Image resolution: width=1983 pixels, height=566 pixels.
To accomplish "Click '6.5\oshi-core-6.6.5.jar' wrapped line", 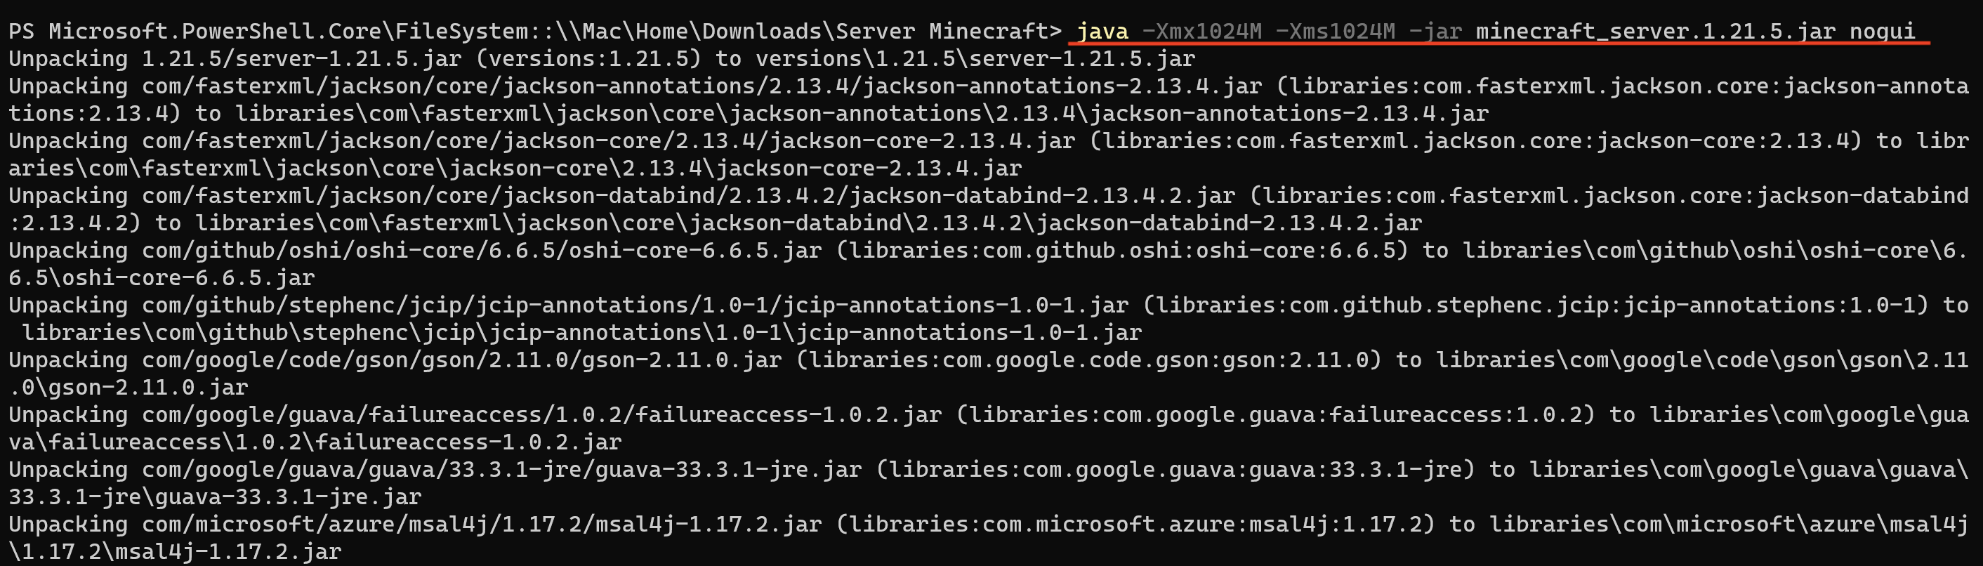I will 162,277.
